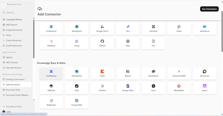Screen dimensions: 223x116
Task: Select the HubSpot connector
Action: [51, 43]
